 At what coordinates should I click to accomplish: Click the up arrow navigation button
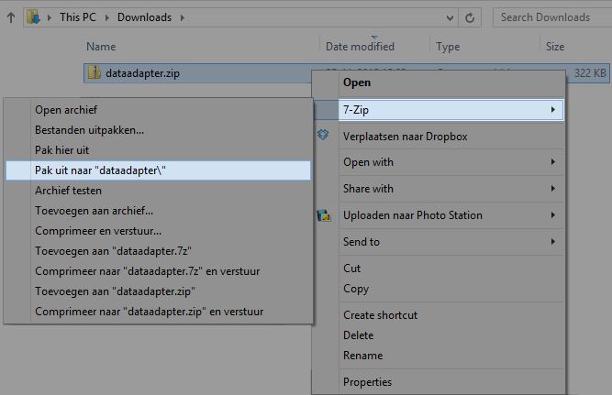[x=11, y=16]
